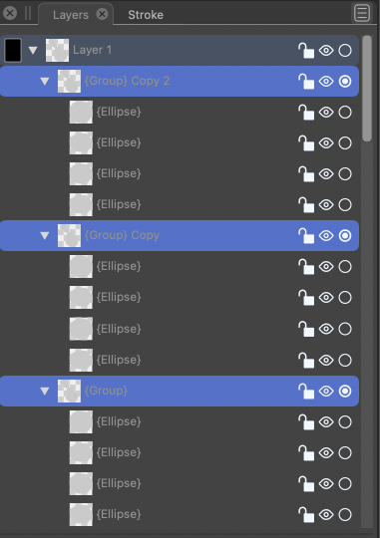The height and width of the screenshot is (538, 380).
Task: Lock the {Group} Copy padlock icon
Action: pos(306,236)
